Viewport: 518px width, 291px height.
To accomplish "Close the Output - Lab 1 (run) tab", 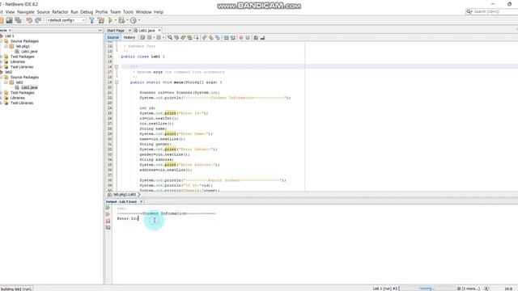I will [141, 201].
